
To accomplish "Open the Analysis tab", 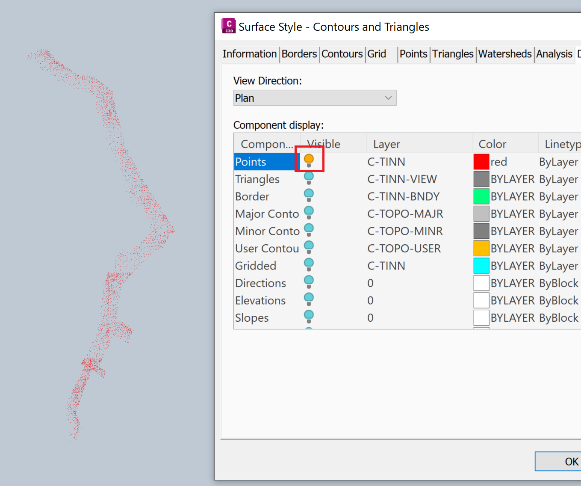I will click(554, 54).
